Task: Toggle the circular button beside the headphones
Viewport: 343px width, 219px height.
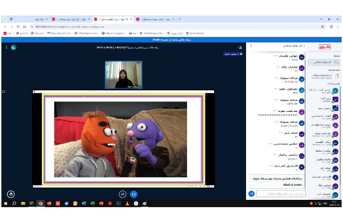Action: point(123,194)
